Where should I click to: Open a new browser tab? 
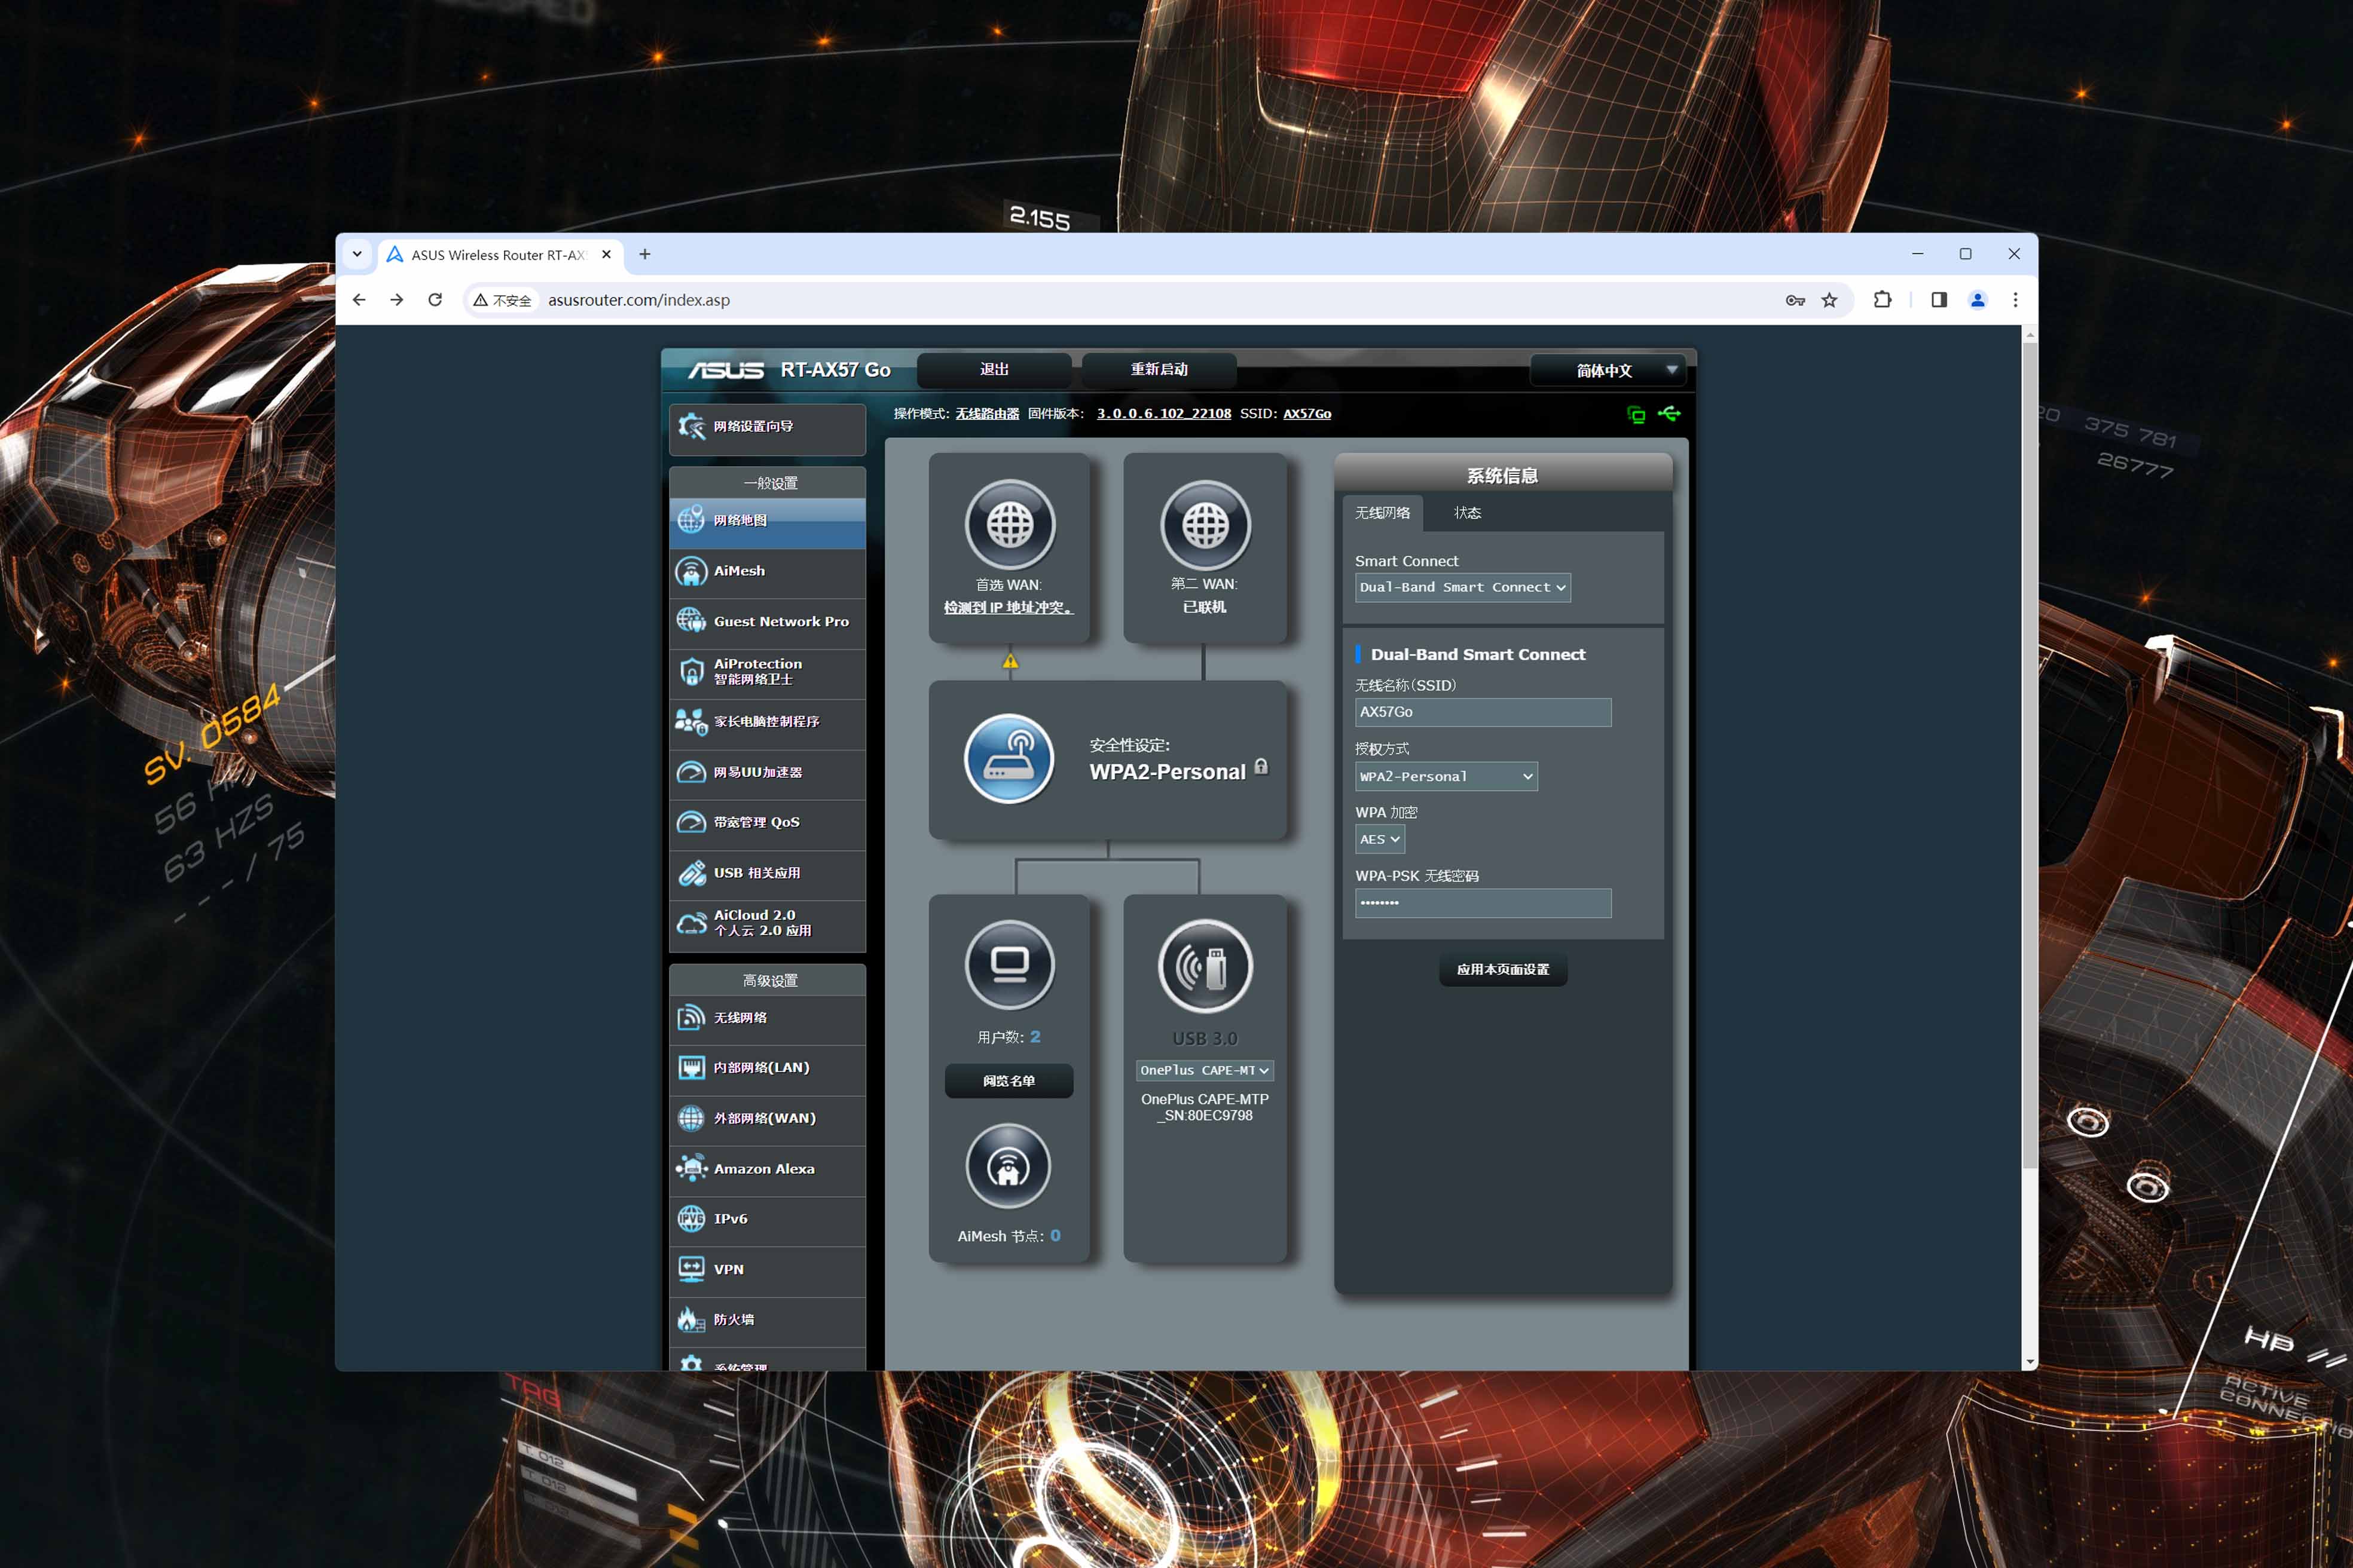pos(645,255)
